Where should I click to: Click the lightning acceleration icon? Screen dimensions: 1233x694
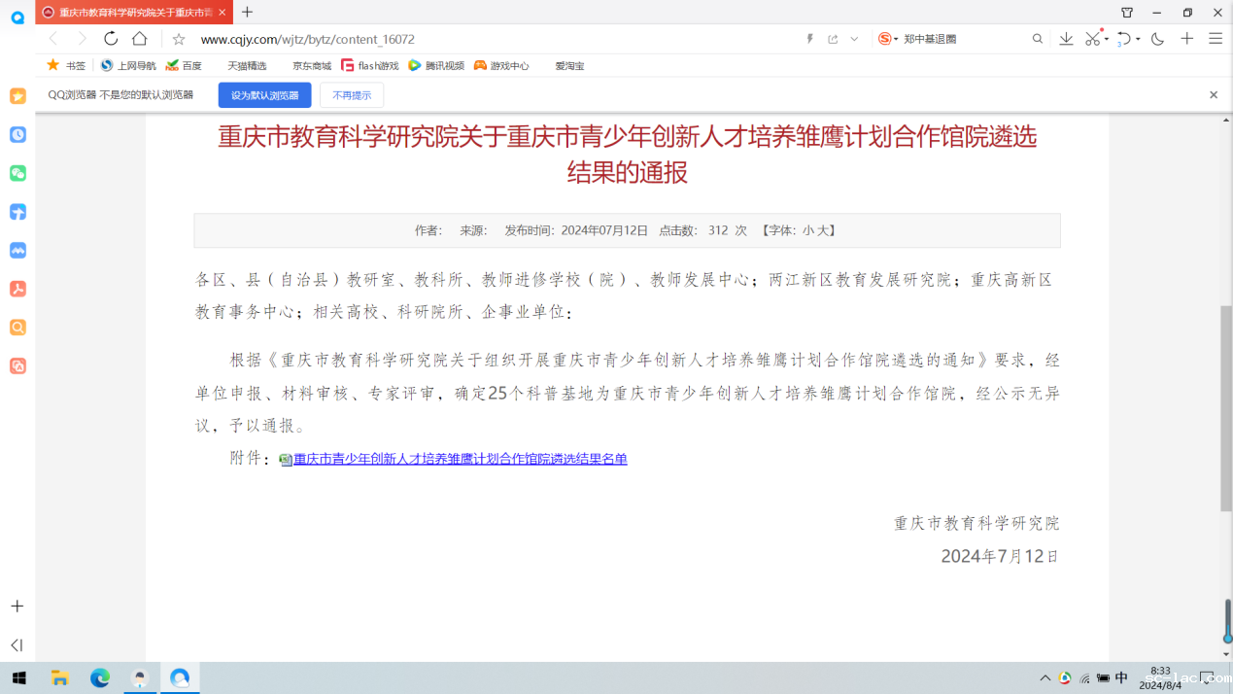[x=810, y=40]
